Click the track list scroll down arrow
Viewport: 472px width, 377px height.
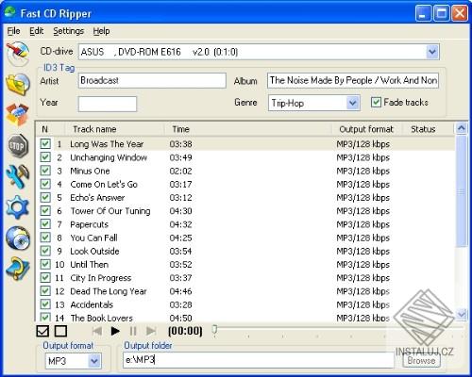(462, 314)
